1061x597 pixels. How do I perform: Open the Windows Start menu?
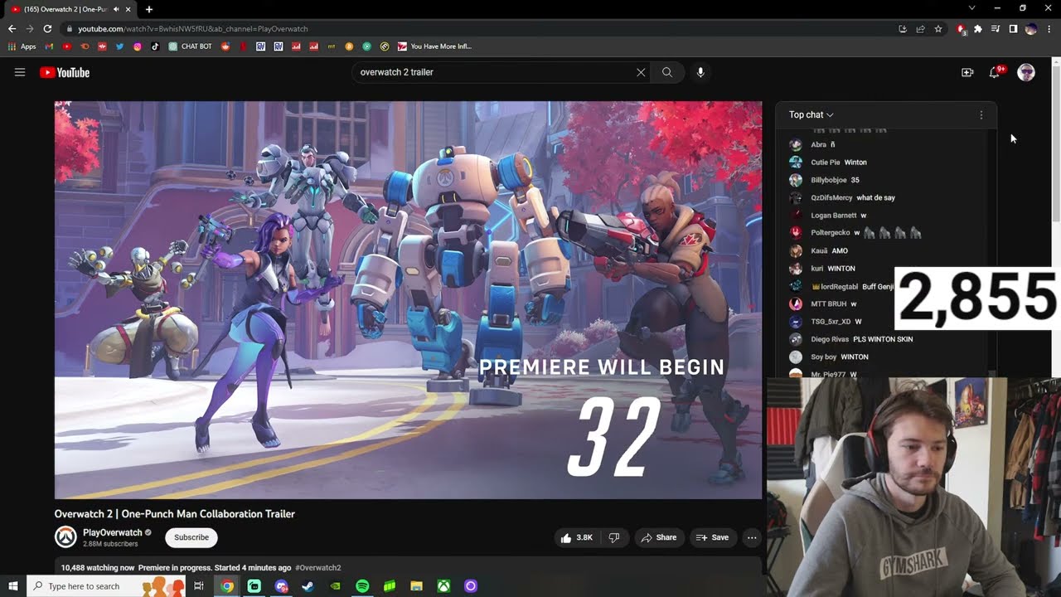pyautogui.click(x=13, y=586)
